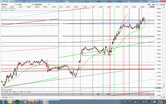Expand the Add Study dropdown arrow

(x=10, y=97)
